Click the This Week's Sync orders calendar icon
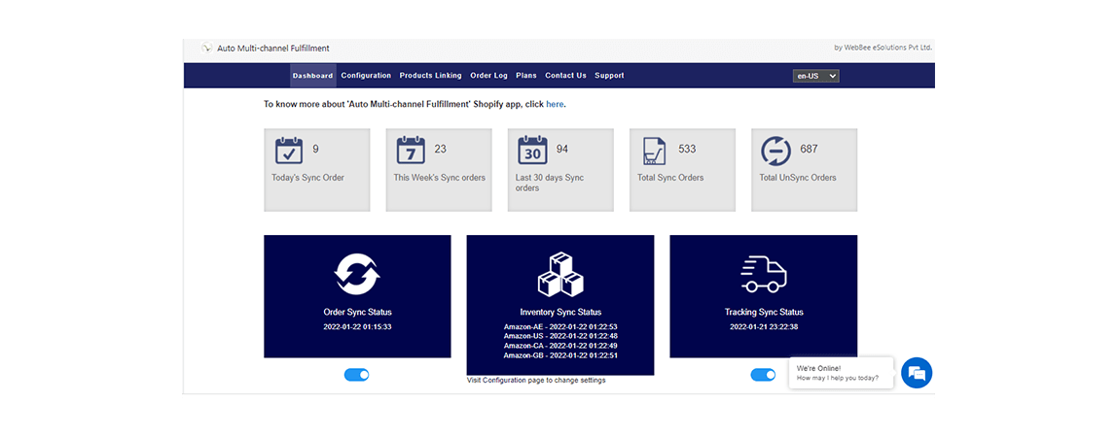 coord(411,151)
